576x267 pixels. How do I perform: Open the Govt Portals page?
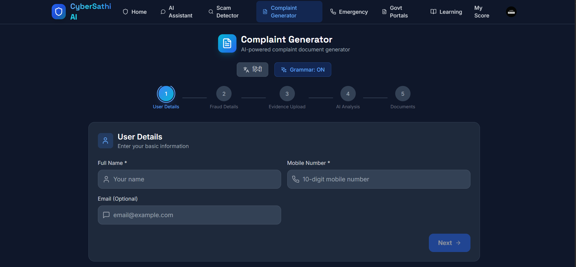395,12
